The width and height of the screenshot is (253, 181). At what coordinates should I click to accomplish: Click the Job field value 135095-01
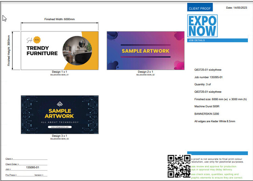pyautogui.click(x=32, y=167)
